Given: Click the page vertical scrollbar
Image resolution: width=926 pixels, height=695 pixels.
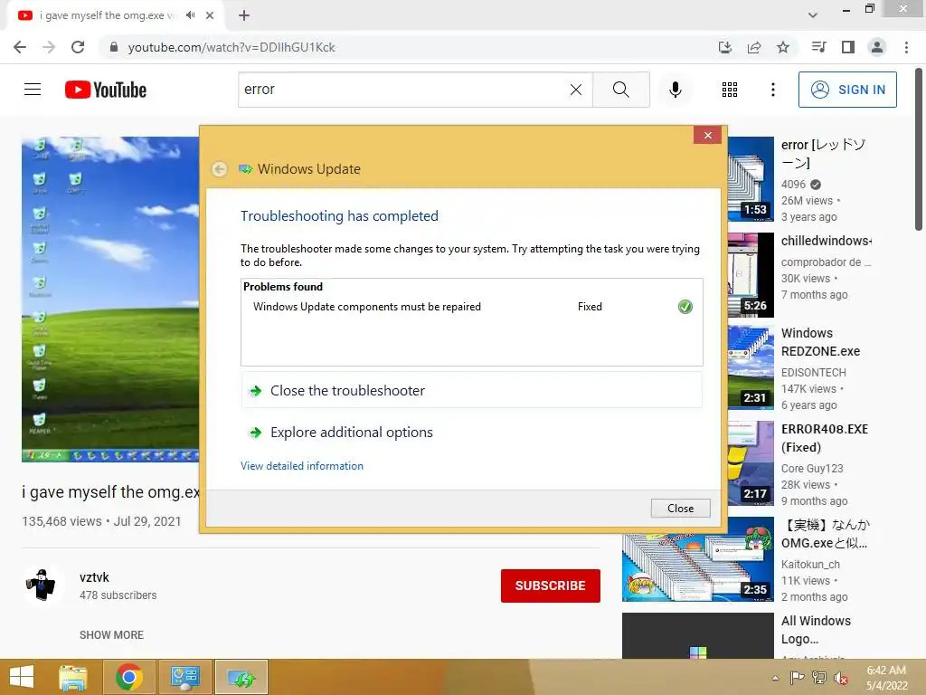Looking at the screenshot, I should pos(919,149).
